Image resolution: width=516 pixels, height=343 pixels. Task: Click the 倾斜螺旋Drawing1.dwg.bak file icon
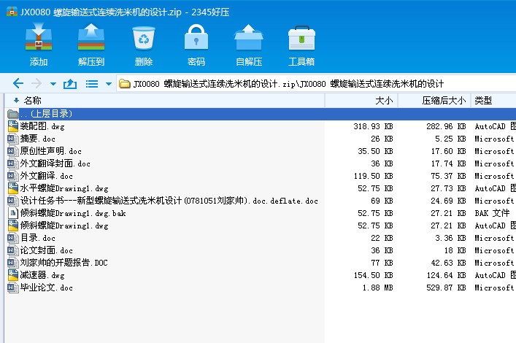pyautogui.click(x=13, y=213)
